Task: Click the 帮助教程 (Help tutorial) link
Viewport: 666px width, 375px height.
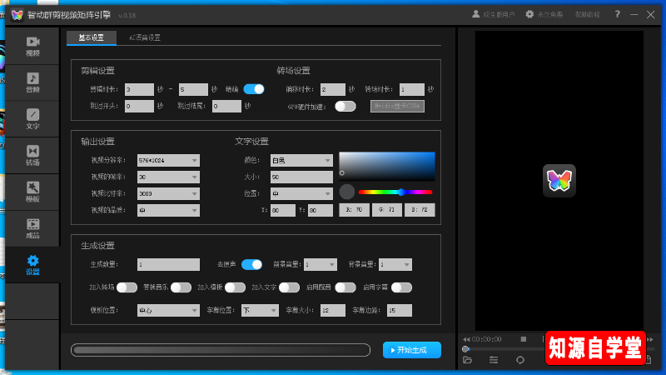Action: [586, 14]
